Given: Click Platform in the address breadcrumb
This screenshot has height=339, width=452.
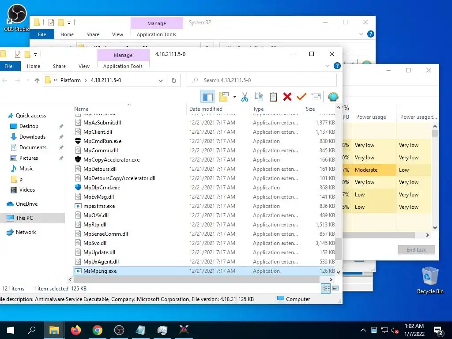Looking at the screenshot, I should pos(70,80).
